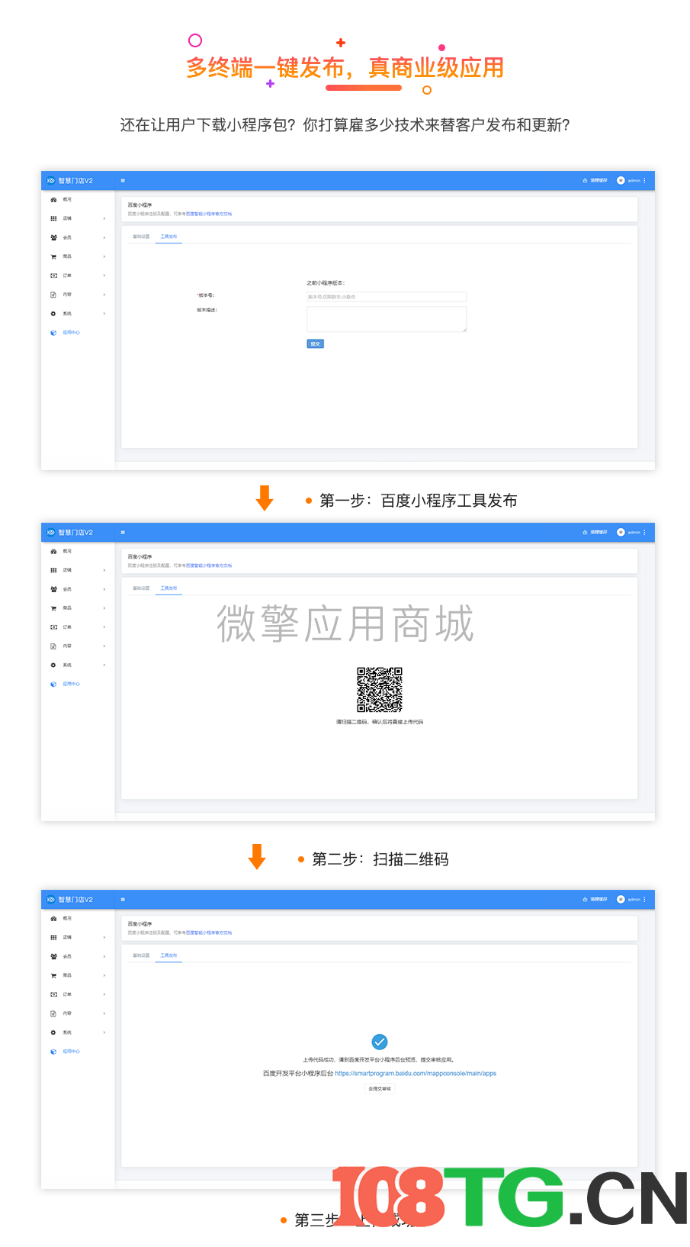The height and width of the screenshot is (1247, 690).
Task: Click the QR code image for upload
Action: [380, 690]
